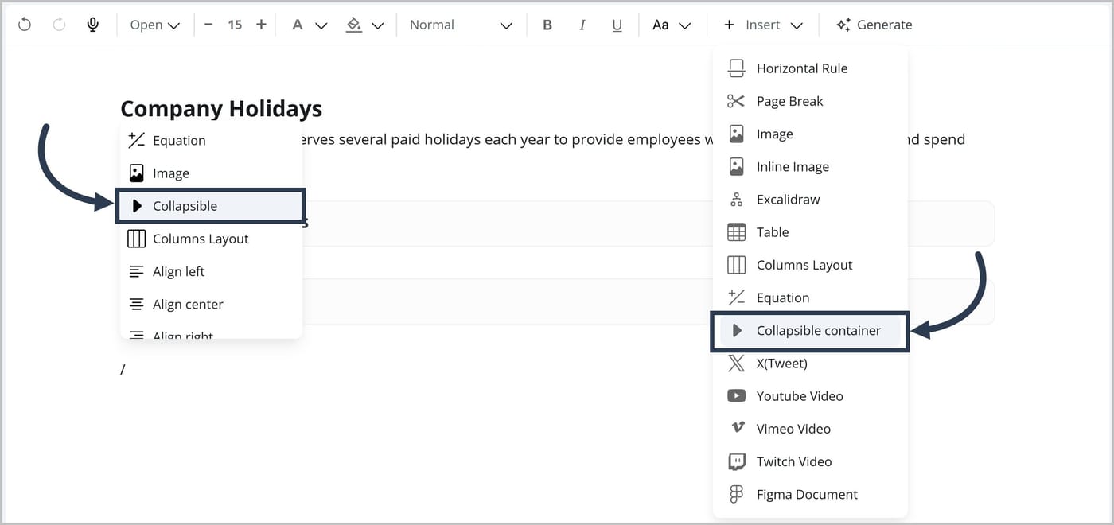Choose Columns Layout in Insert menu
Viewport: 1114px width, 525px height.
coord(810,265)
